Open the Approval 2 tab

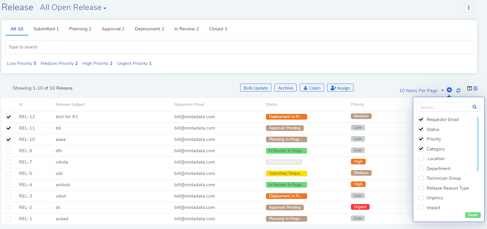(113, 29)
